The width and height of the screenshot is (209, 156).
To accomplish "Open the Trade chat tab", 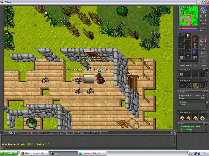I will pos(30,133).
